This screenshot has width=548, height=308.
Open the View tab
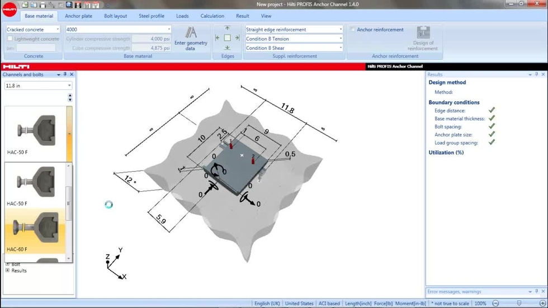[266, 16]
